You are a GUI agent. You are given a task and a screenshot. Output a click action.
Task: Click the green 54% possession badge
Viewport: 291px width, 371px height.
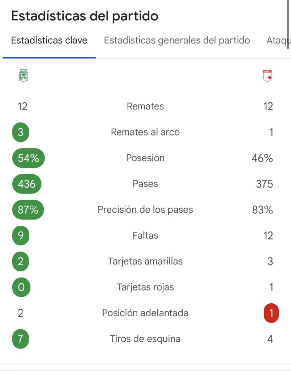click(x=28, y=158)
